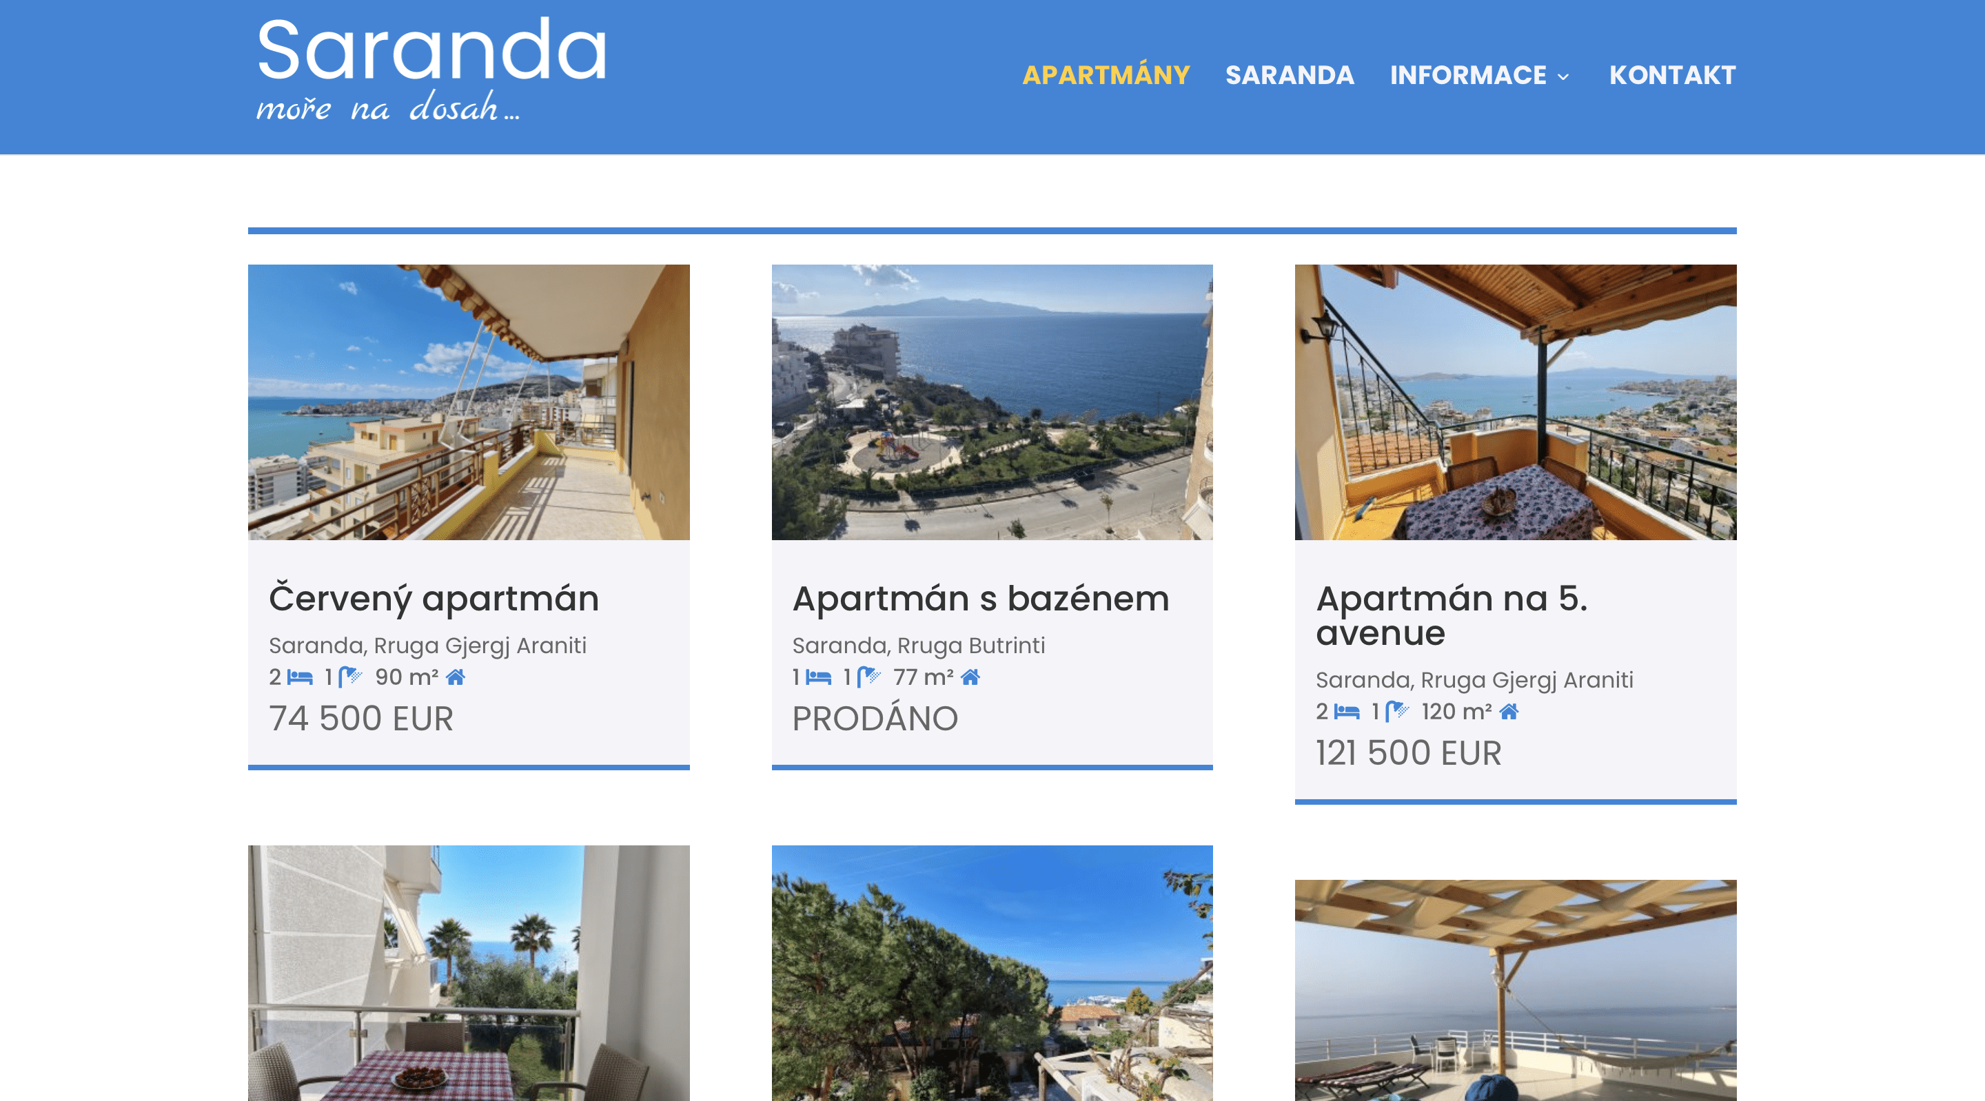Open the Apartmán na 5. avenue title link
The height and width of the screenshot is (1101, 1985).
1452,615
